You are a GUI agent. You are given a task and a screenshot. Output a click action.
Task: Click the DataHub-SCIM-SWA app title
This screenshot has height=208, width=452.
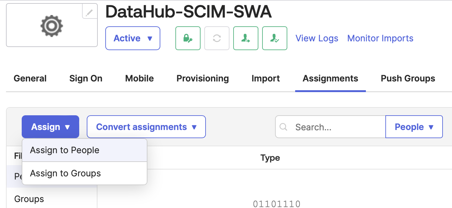[189, 12]
